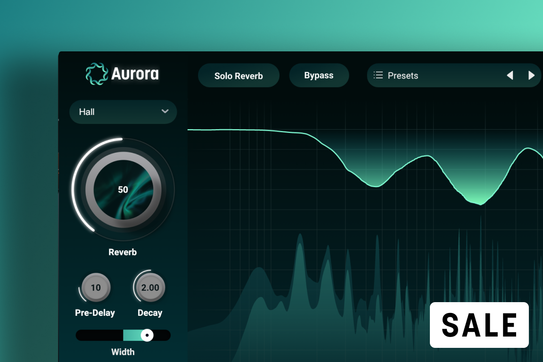
Task: Advance to next preset with right arrow
Action: click(x=531, y=75)
